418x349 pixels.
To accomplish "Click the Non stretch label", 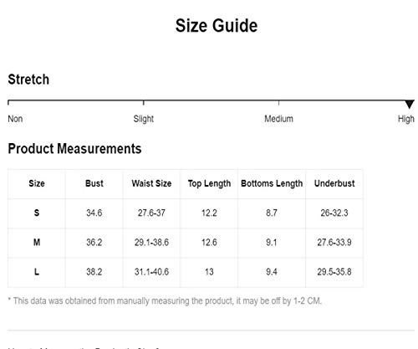I will [x=15, y=119].
